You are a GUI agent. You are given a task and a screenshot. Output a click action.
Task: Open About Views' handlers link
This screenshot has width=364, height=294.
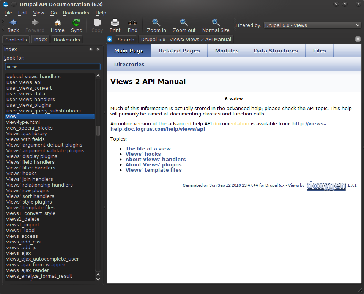(156, 159)
